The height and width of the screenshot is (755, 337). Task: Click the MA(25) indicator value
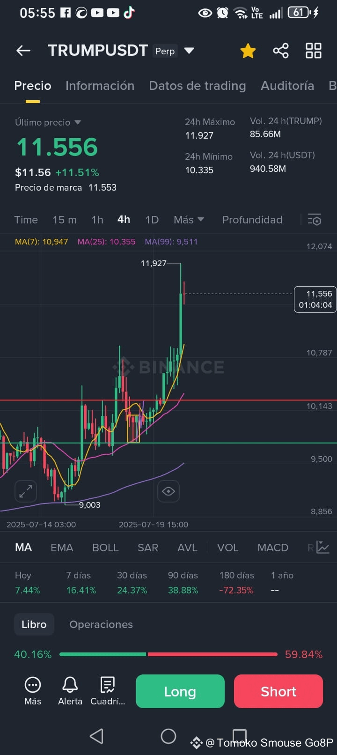click(106, 242)
